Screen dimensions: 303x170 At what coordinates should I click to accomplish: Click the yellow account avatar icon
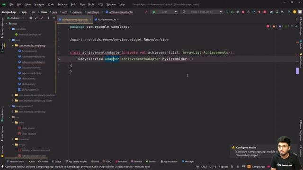[x=294, y=12]
